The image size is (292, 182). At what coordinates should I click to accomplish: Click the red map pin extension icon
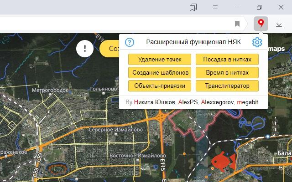tap(261, 24)
